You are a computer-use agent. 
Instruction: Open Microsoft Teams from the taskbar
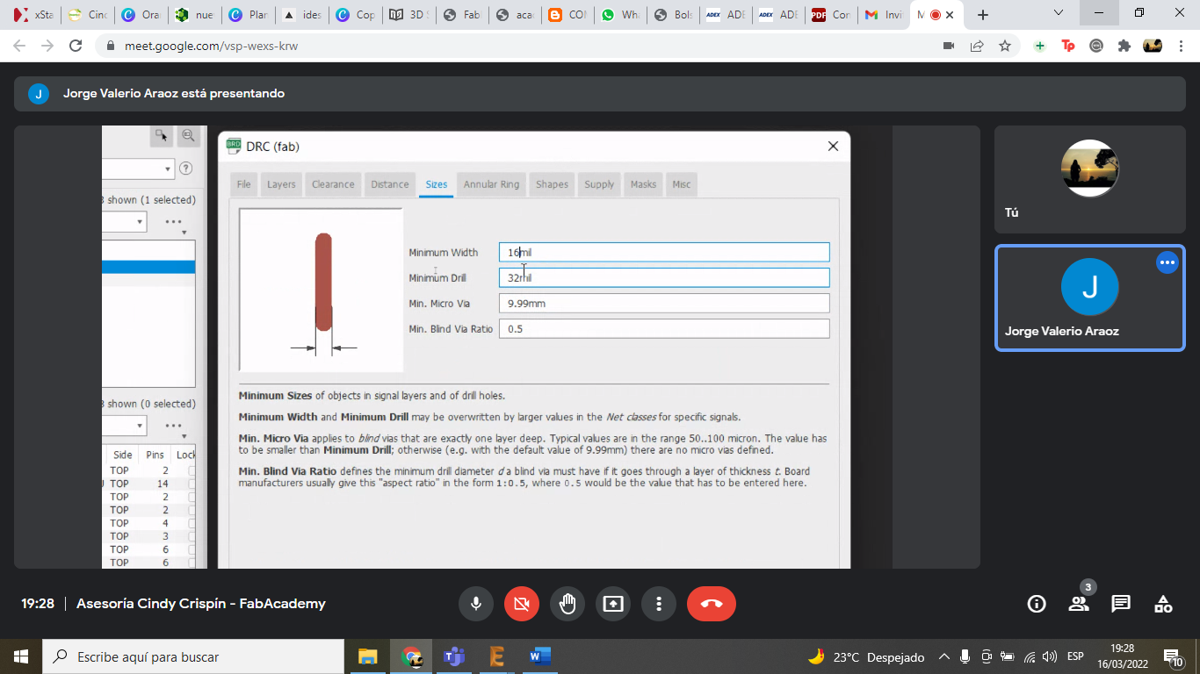(454, 656)
